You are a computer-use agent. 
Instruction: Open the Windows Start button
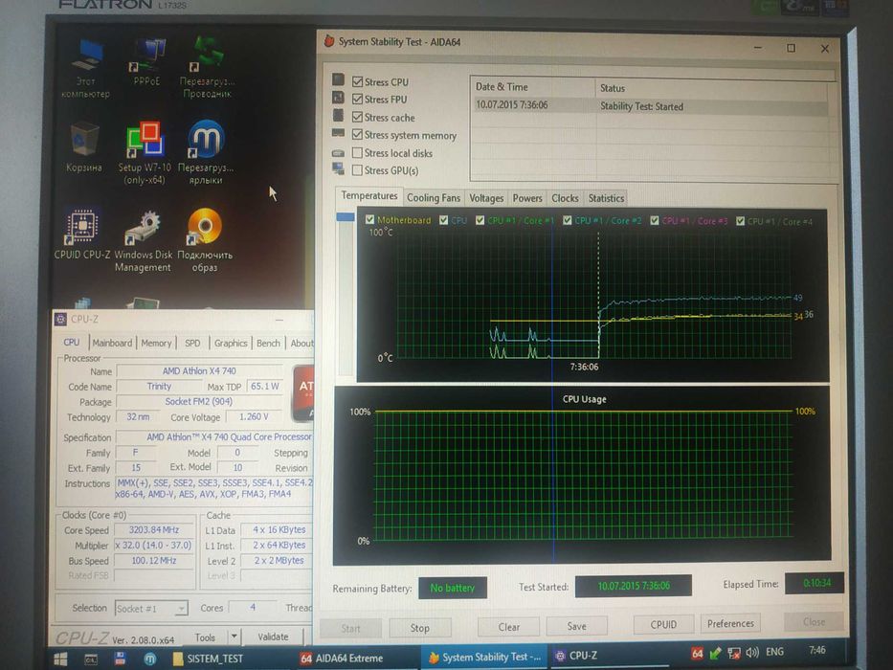click(60, 659)
